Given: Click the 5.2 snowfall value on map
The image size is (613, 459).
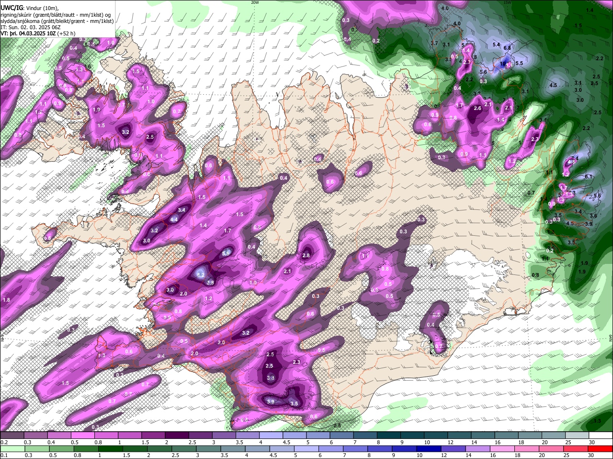Looking at the screenshot, I should coord(201,274).
